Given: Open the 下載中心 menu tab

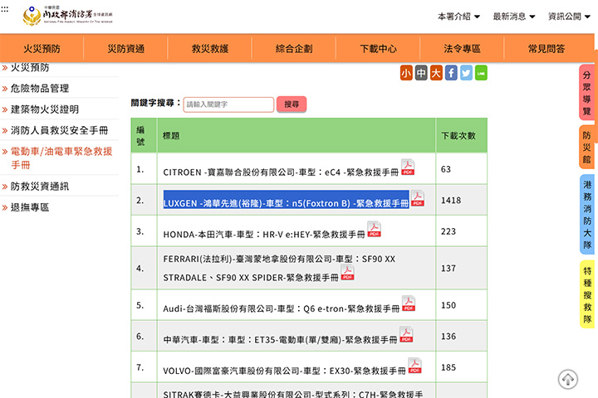Looking at the screenshot, I should [379, 48].
